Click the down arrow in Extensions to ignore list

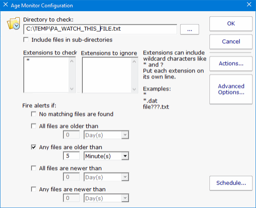pos(134,89)
